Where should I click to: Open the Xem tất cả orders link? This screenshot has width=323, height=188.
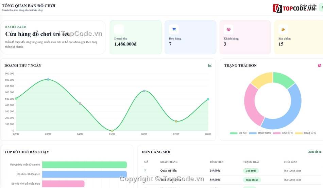[x=314, y=152]
